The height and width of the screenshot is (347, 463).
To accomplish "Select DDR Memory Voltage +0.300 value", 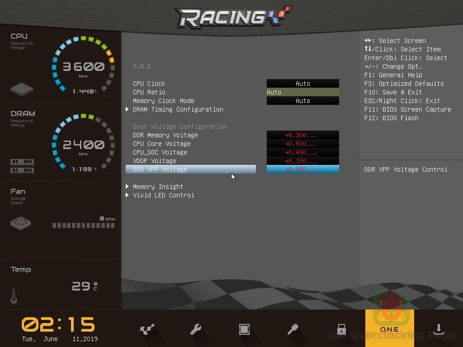I will (302, 135).
